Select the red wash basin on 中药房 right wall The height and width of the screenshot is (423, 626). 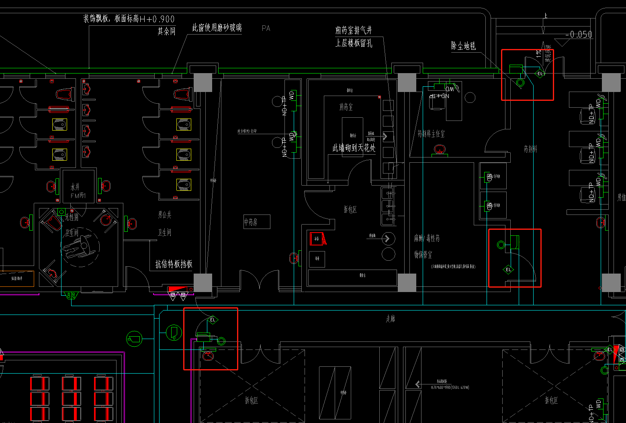[x=295, y=258]
